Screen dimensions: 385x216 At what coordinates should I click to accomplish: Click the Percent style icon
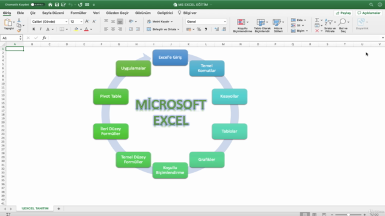199,29
